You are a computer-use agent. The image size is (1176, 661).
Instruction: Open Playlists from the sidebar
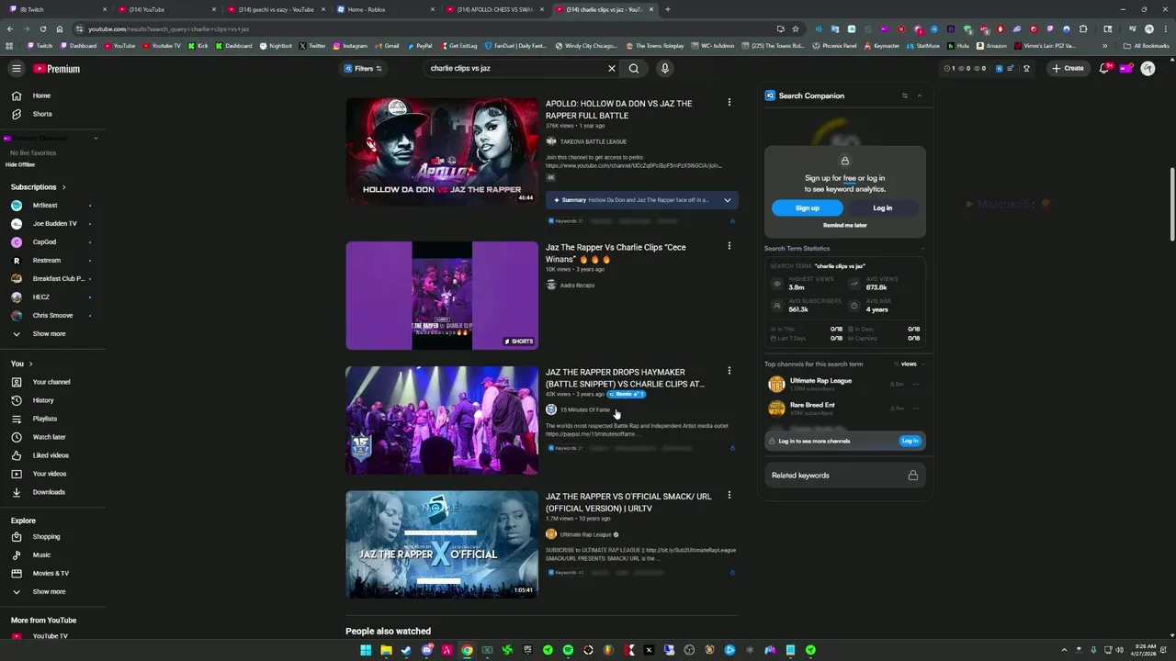pos(51,419)
